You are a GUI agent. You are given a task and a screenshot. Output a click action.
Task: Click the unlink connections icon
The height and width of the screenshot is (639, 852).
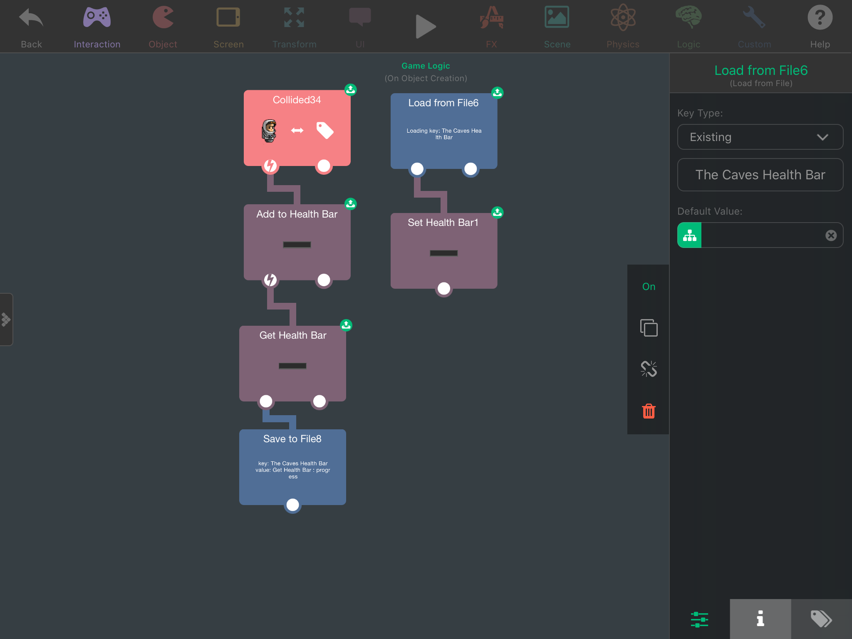(649, 369)
